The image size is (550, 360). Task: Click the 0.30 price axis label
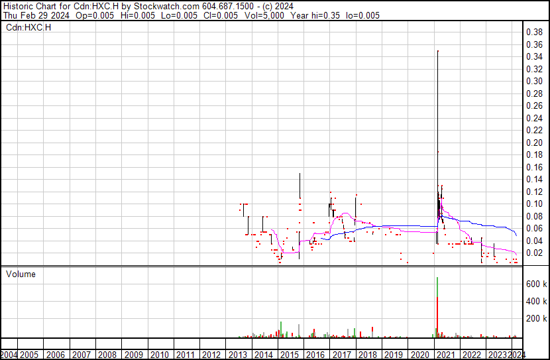click(x=534, y=81)
